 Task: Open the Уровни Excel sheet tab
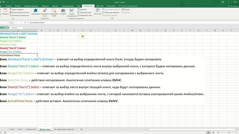pos(31,129)
